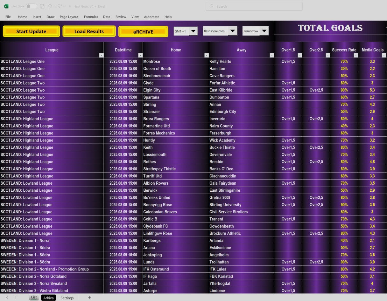Click the Start Update button
The image size is (387, 301).
[x=31, y=31]
